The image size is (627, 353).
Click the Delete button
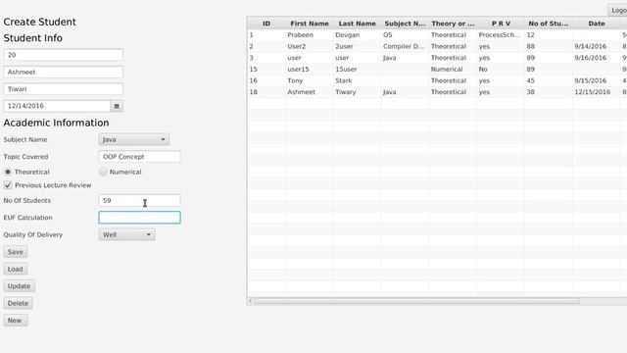pyautogui.click(x=18, y=303)
